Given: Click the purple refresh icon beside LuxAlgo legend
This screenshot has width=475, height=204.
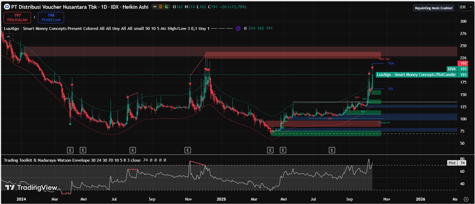Looking at the screenshot, I should coord(238,29).
